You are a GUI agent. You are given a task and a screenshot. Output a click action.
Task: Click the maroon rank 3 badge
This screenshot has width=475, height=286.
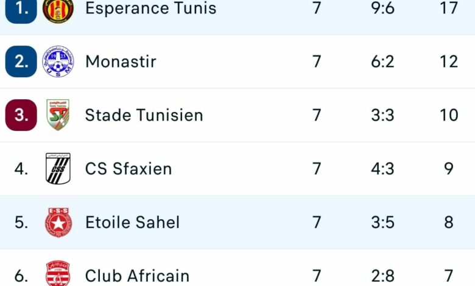[x=21, y=115]
